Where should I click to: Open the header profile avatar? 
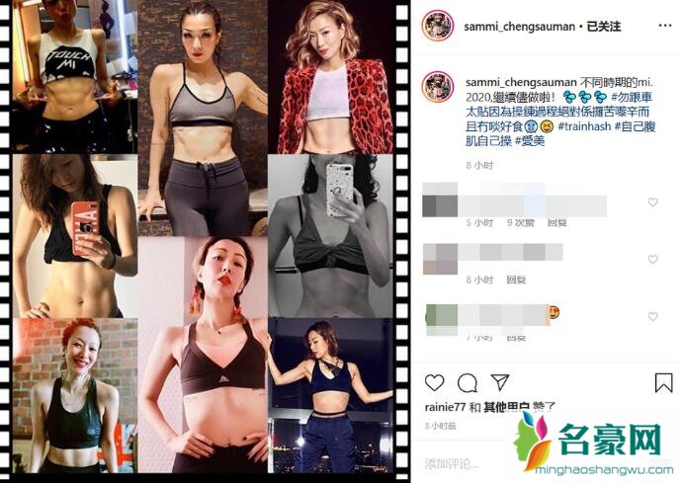[438, 26]
